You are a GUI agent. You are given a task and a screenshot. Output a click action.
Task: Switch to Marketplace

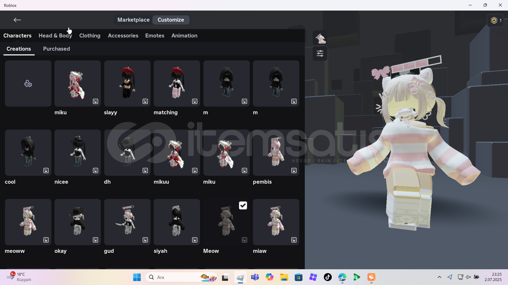pos(133,20)
